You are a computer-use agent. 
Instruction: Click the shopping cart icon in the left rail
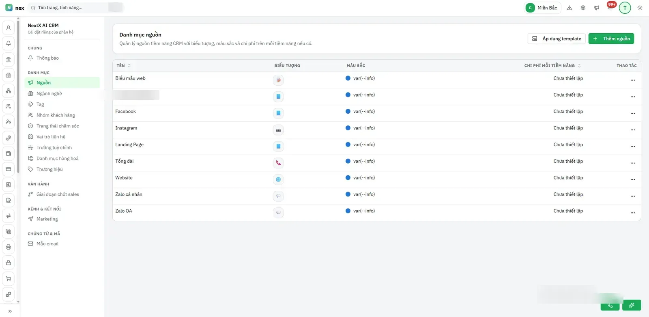point(9,278)
